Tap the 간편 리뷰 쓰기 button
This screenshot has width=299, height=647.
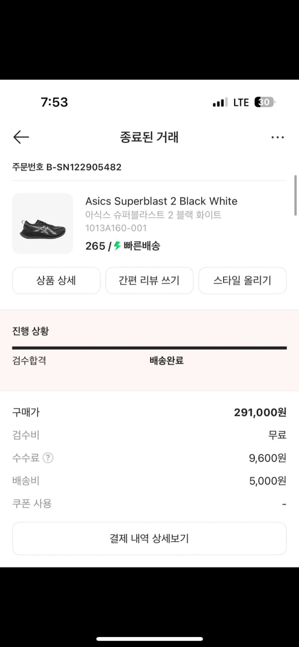tap(149, 280)
